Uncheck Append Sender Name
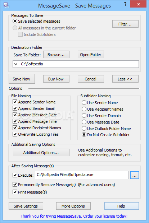The image size is (149, 223). 15,102
